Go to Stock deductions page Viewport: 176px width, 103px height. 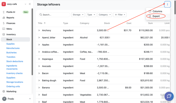15,61
